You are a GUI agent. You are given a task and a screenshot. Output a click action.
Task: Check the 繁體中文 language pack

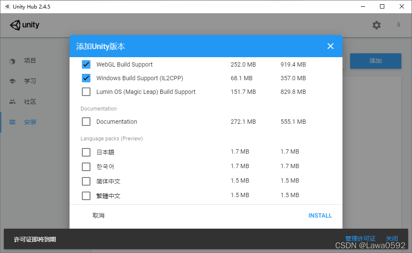pyautogui.click(x=86, y=196)
